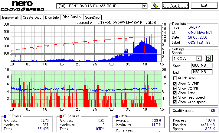Click the PO failures value 0

tap(159, 130)
